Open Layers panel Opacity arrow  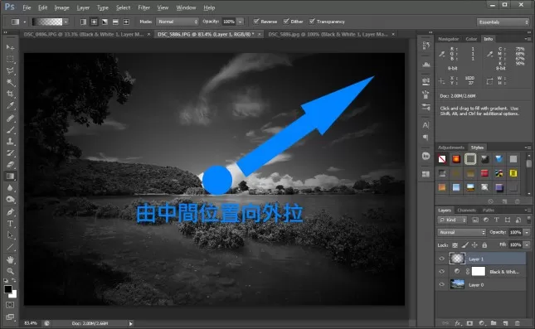[x=528, y=233]
